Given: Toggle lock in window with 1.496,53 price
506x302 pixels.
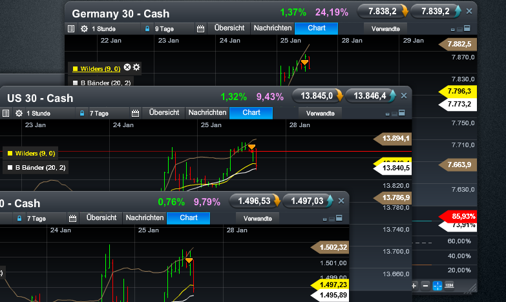Looking at the screenshot, I should pyautogui.click(x=19, y=218).
